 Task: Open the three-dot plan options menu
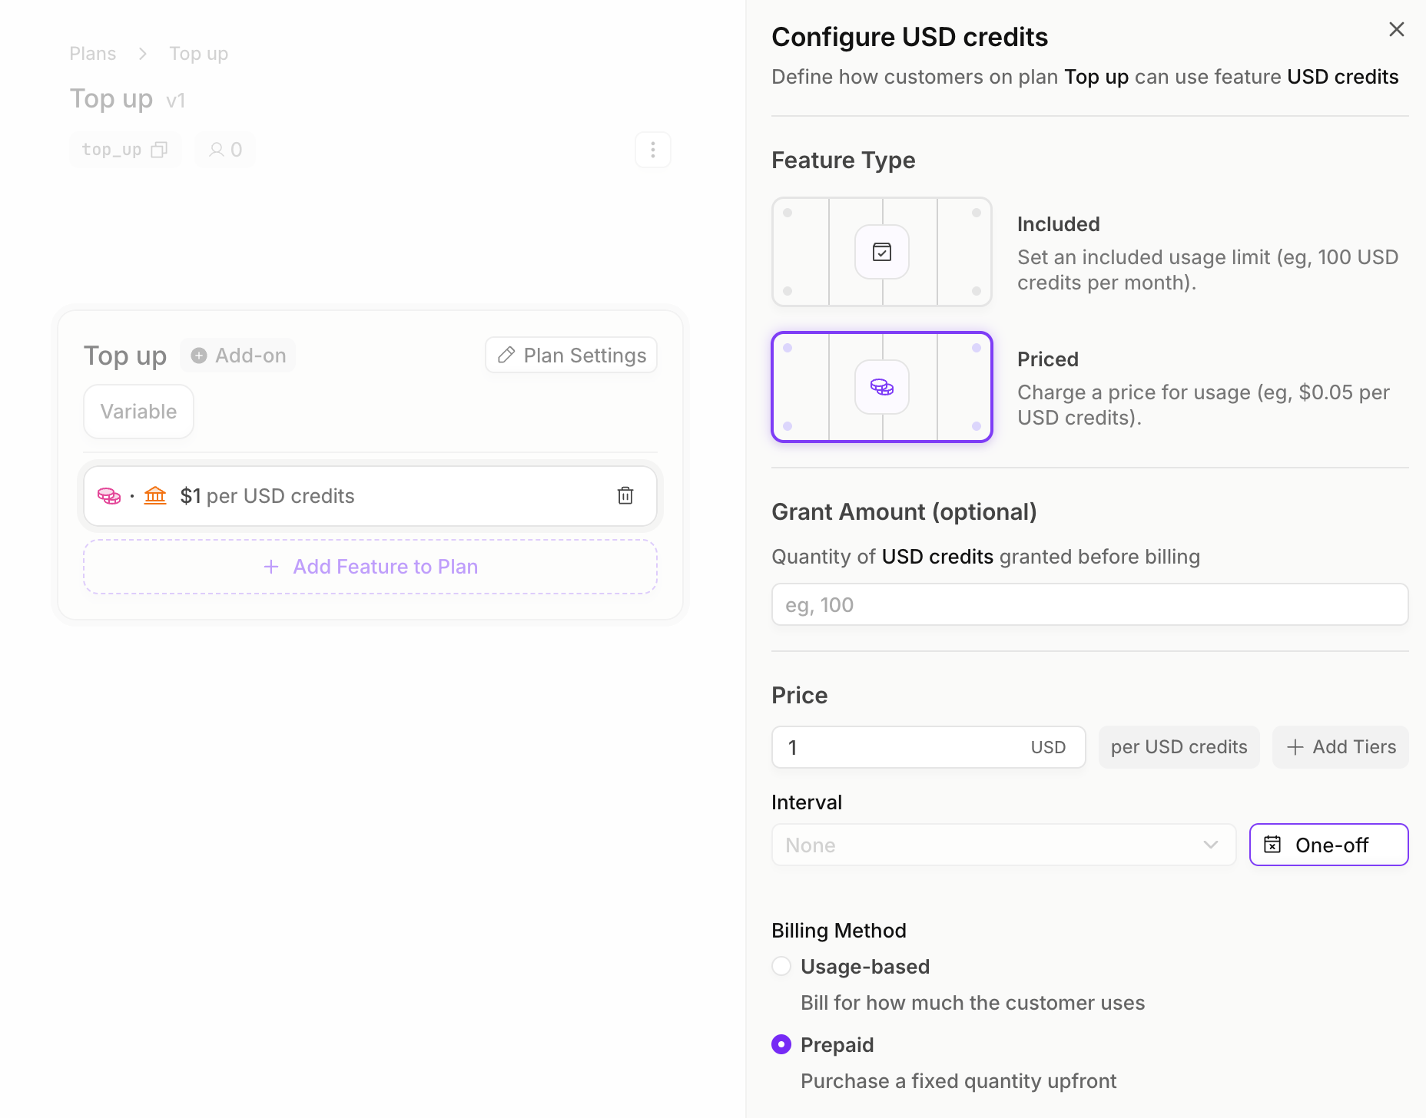pyautogui.click(x=653, y=150)
